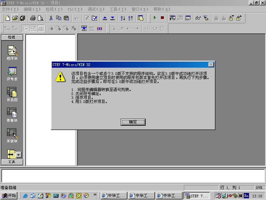Click the Single Read glasses icon

click(x=198, y=18)
